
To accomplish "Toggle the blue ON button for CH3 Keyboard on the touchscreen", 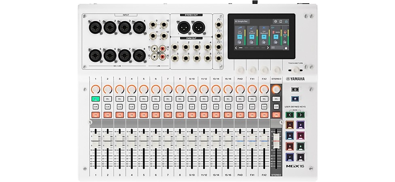I will click(x=264, y=37).
